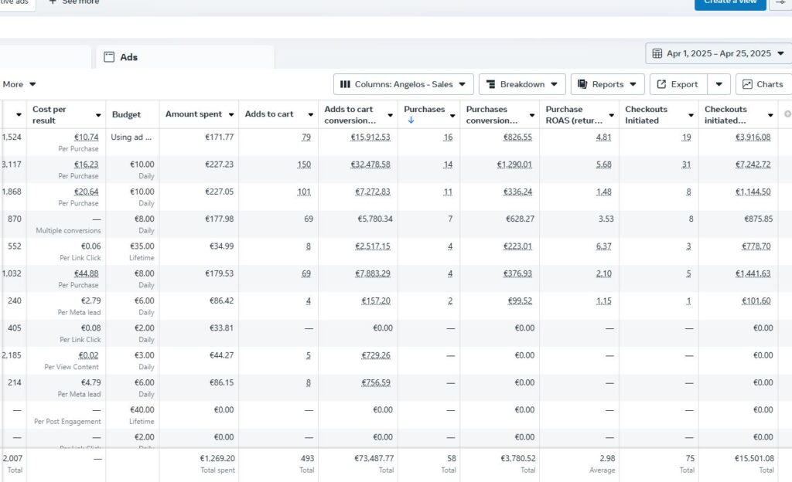Click Create a view button

730,4
